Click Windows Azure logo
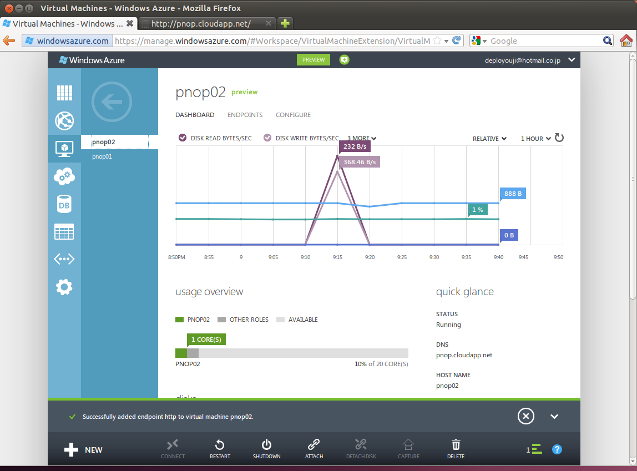The height and width of the screenshot is (471, 637). pyautogui.click(x=92, y=60)
